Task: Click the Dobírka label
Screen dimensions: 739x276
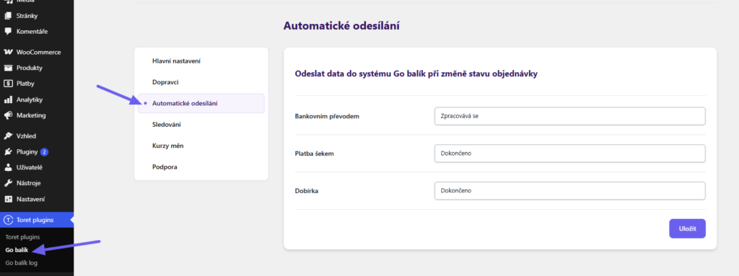Action: [307, 191]
